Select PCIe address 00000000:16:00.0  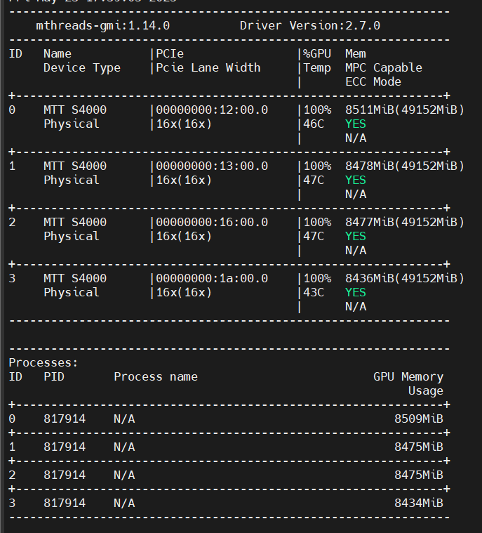(x=212, y=223)
